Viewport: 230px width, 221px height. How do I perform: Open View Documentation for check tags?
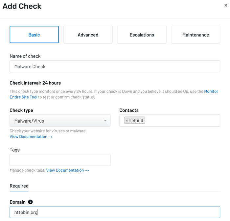pyautogui.click(x=67, y=170)
